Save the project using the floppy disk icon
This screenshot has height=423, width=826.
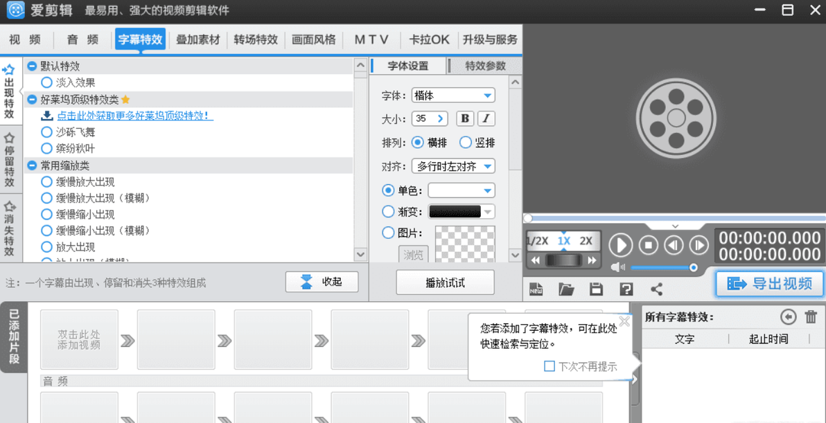596,289
